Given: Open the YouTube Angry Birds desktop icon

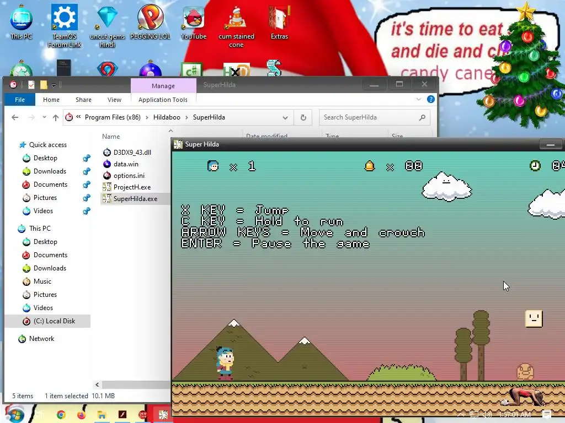Looking at the screenshot, I should (194, 21).
